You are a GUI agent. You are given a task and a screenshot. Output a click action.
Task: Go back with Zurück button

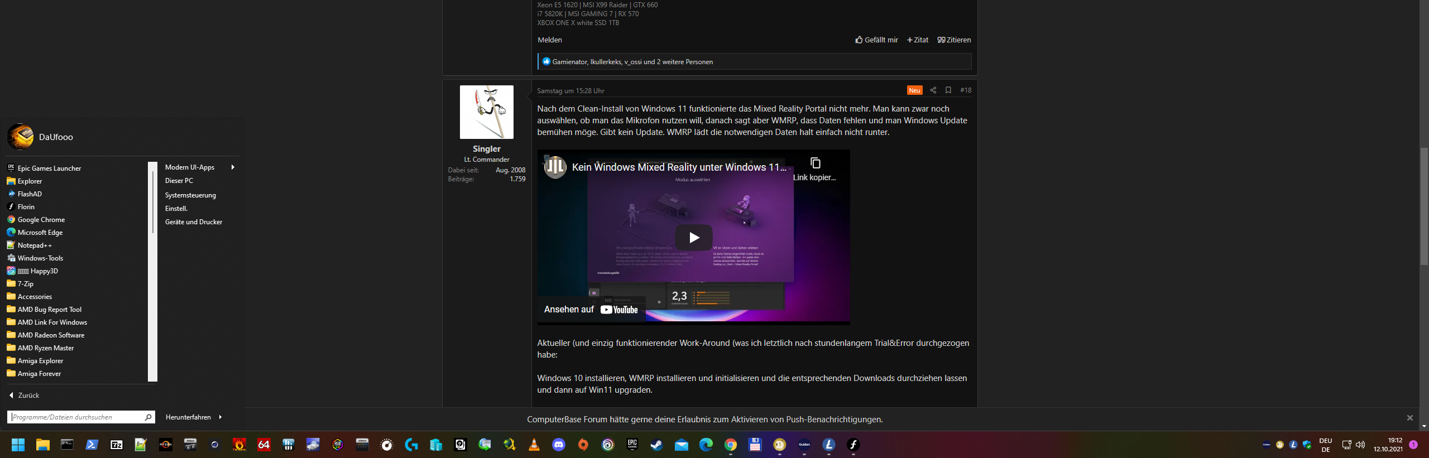(x=24, y=395)
